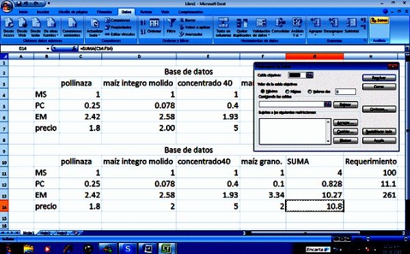The image size is (410, 254).
Task: Open Conexiones existentes
Action: click(72, 27)
